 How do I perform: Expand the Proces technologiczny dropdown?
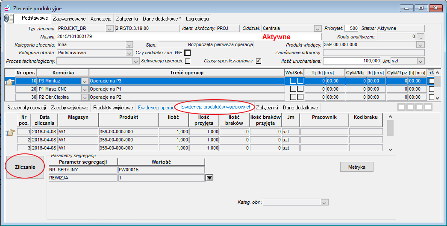(x=136, y=61)
